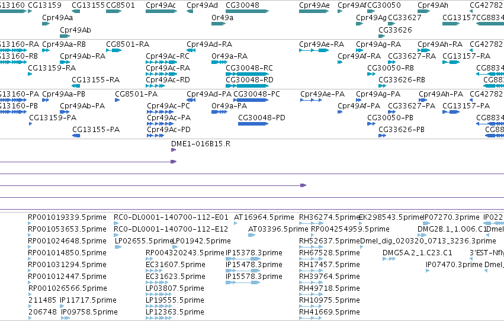Click protein Or49a-PA
The width and height of the screenshot is (504, 321).
[x=219, y=112]
